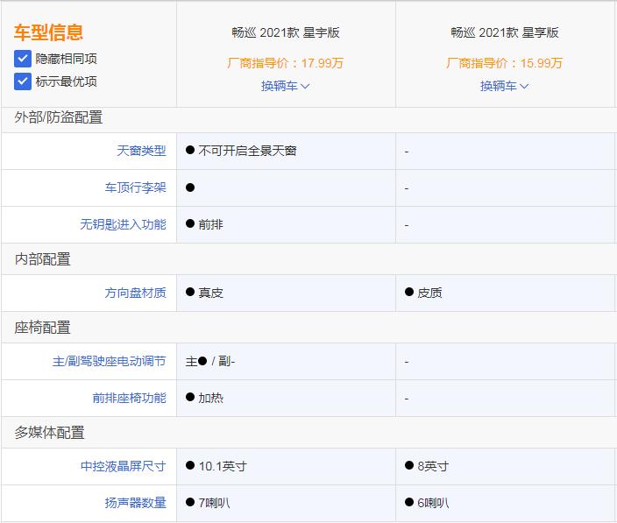
Task: Open the 扬声器数量 parameter link
Action: (x=135, y=503)
